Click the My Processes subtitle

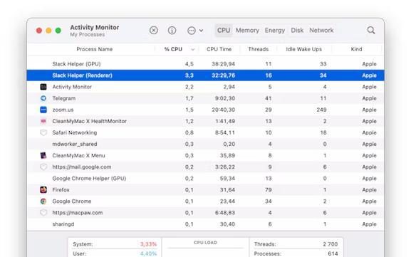click(x=88, y=35)
